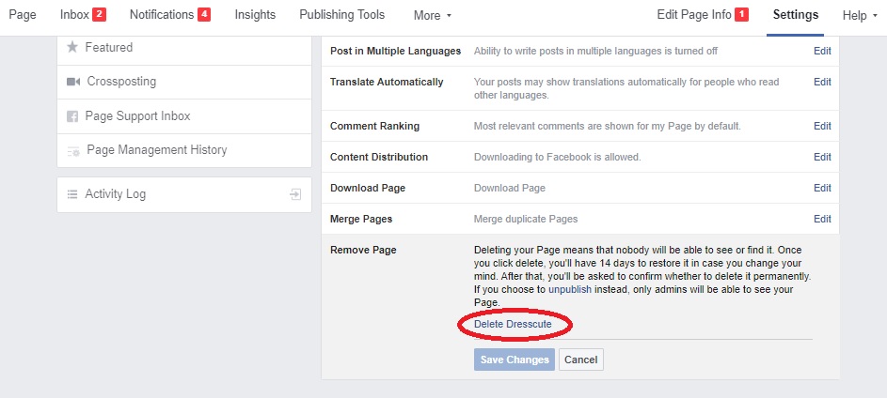Click the star icon beside Featured
This screenshot has width=887, height=398.
coord(72,47)
